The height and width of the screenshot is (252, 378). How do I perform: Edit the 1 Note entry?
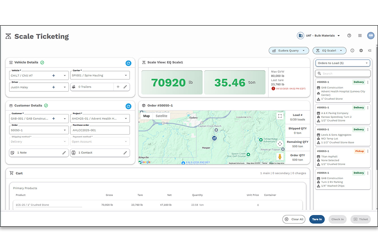coord(64,153)
